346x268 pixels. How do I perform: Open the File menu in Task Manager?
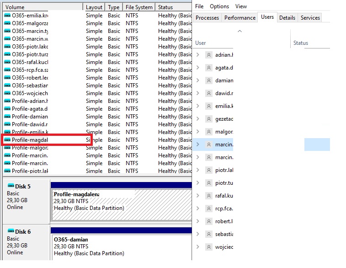pos(199,6)
